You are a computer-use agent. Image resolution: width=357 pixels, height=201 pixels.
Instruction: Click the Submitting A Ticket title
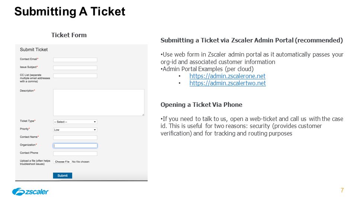click(70, 12)
